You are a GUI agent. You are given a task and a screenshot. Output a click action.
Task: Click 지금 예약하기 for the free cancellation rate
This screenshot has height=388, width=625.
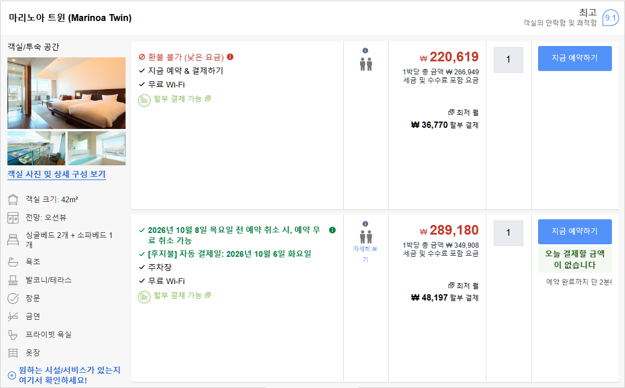575,231
